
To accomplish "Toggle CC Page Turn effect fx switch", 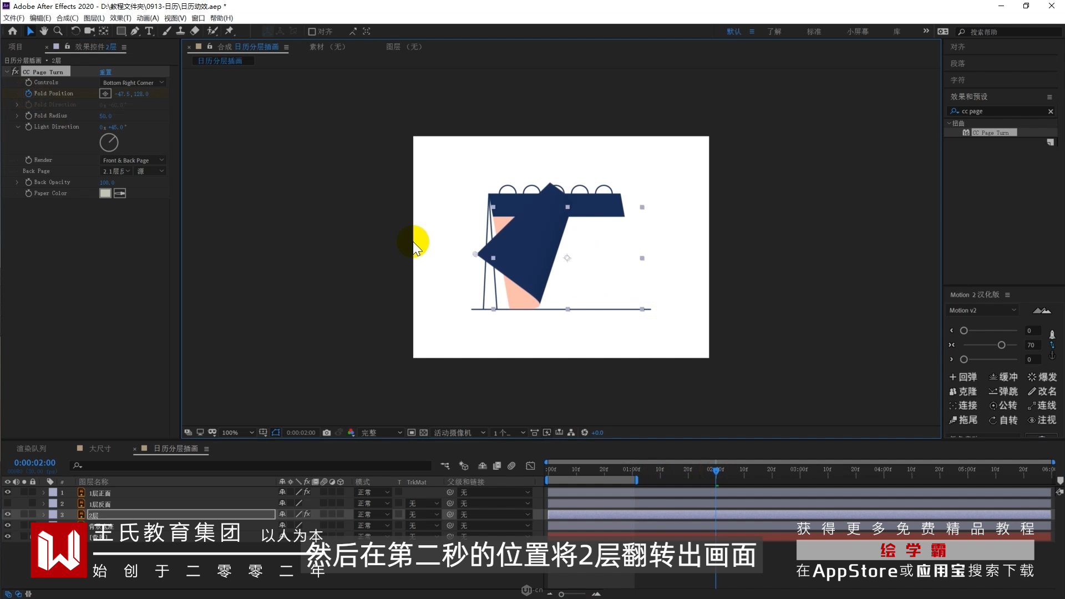I will click(x=15, y=72).
